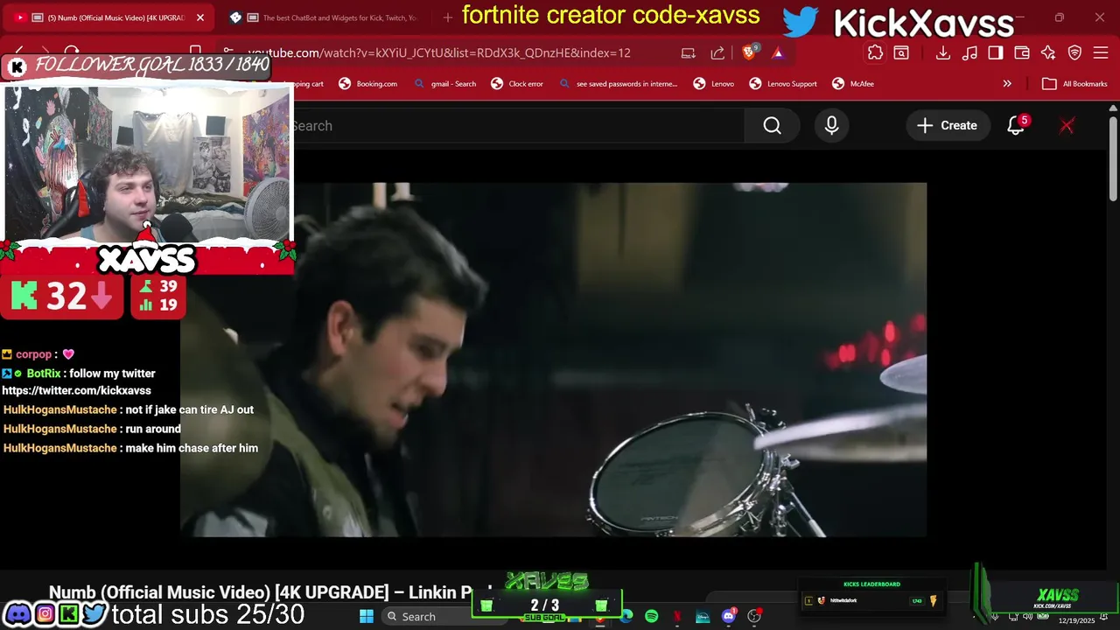Open Leo AI sparkle icon
This screenshot has height=630, width=1120.
click(1048, 52)
